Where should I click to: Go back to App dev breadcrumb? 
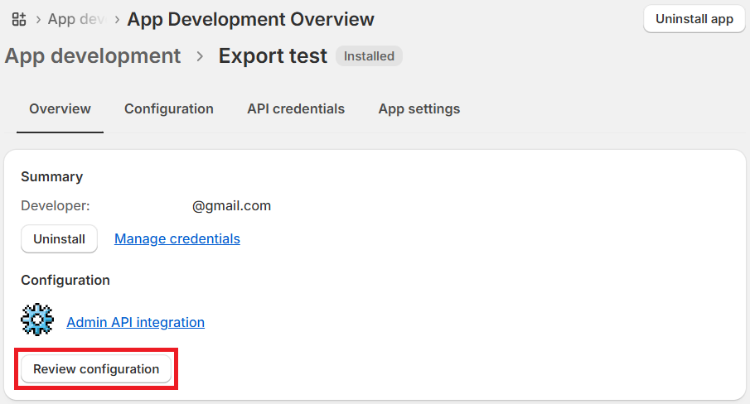pos(76,19)
